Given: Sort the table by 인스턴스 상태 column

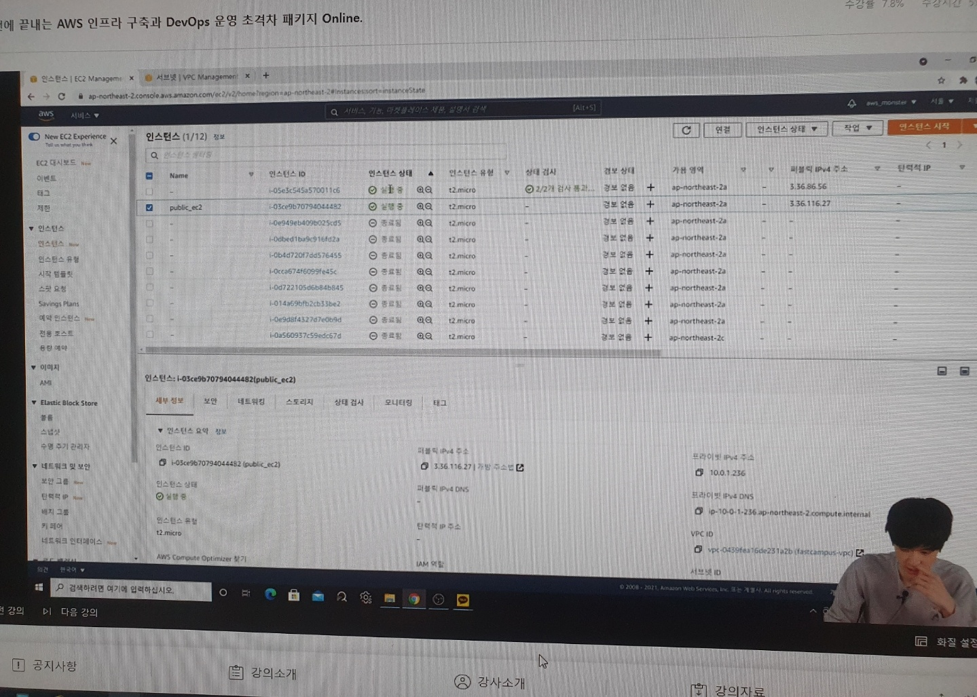Looking at the screenshot, I should tap(390, 174).
